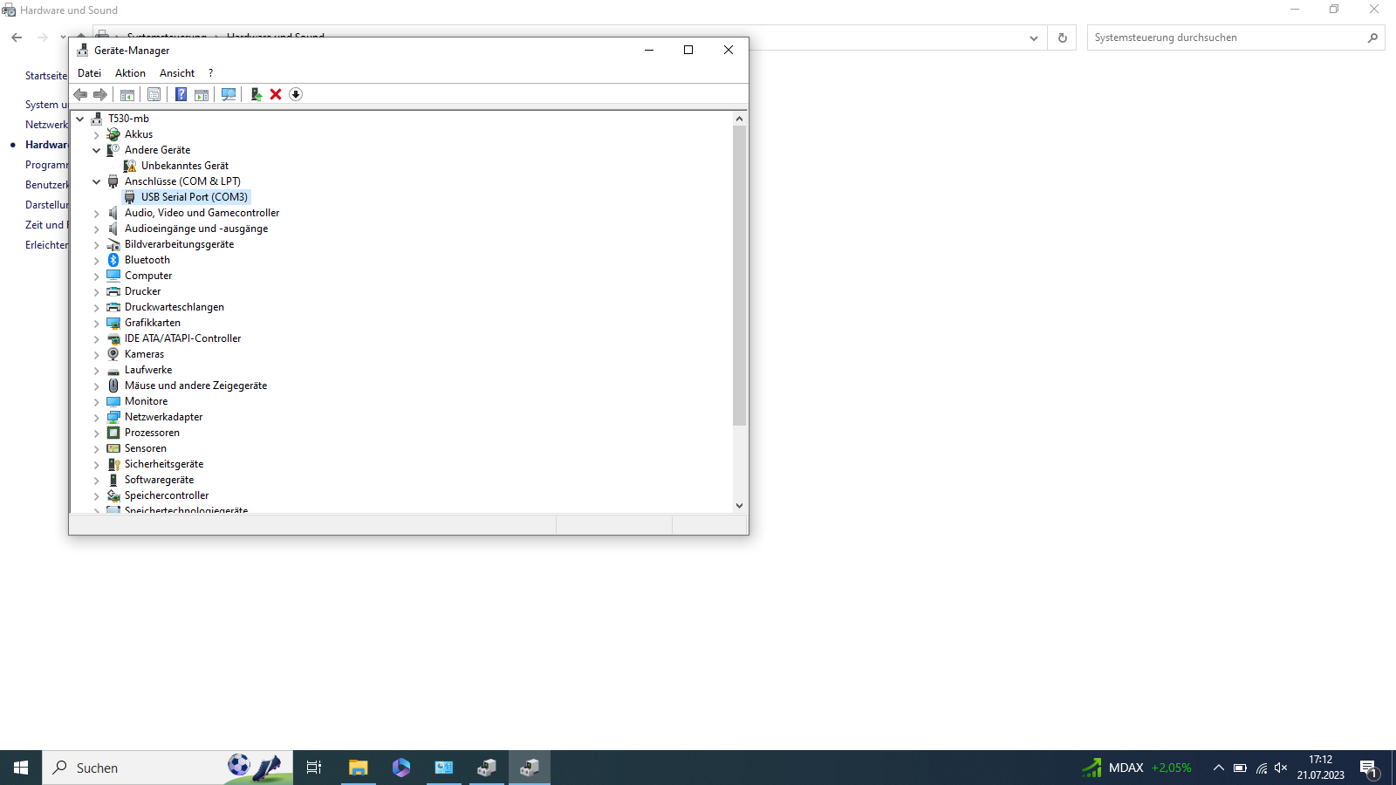The image size is (1396, 785).
Task: Disable the device with the down-arrow icon
Action: (295, 94)
